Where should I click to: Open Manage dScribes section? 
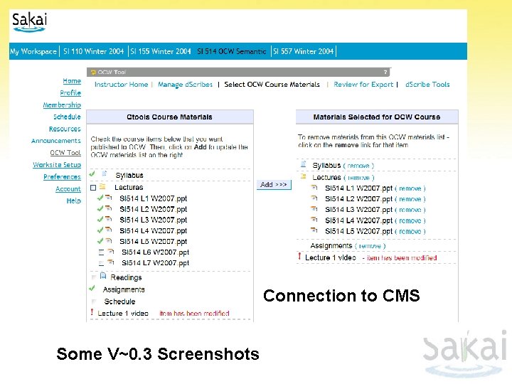(185, 85)
